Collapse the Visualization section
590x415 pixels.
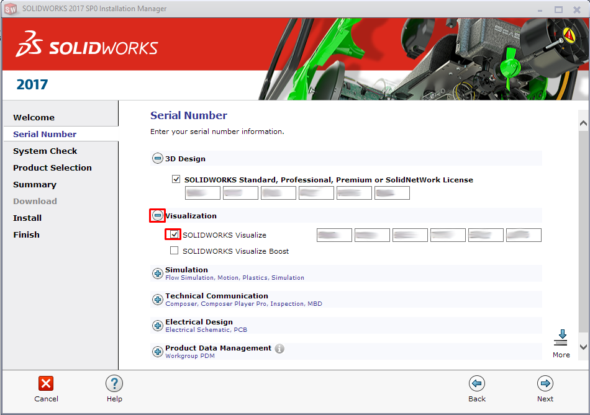(158, 215)
